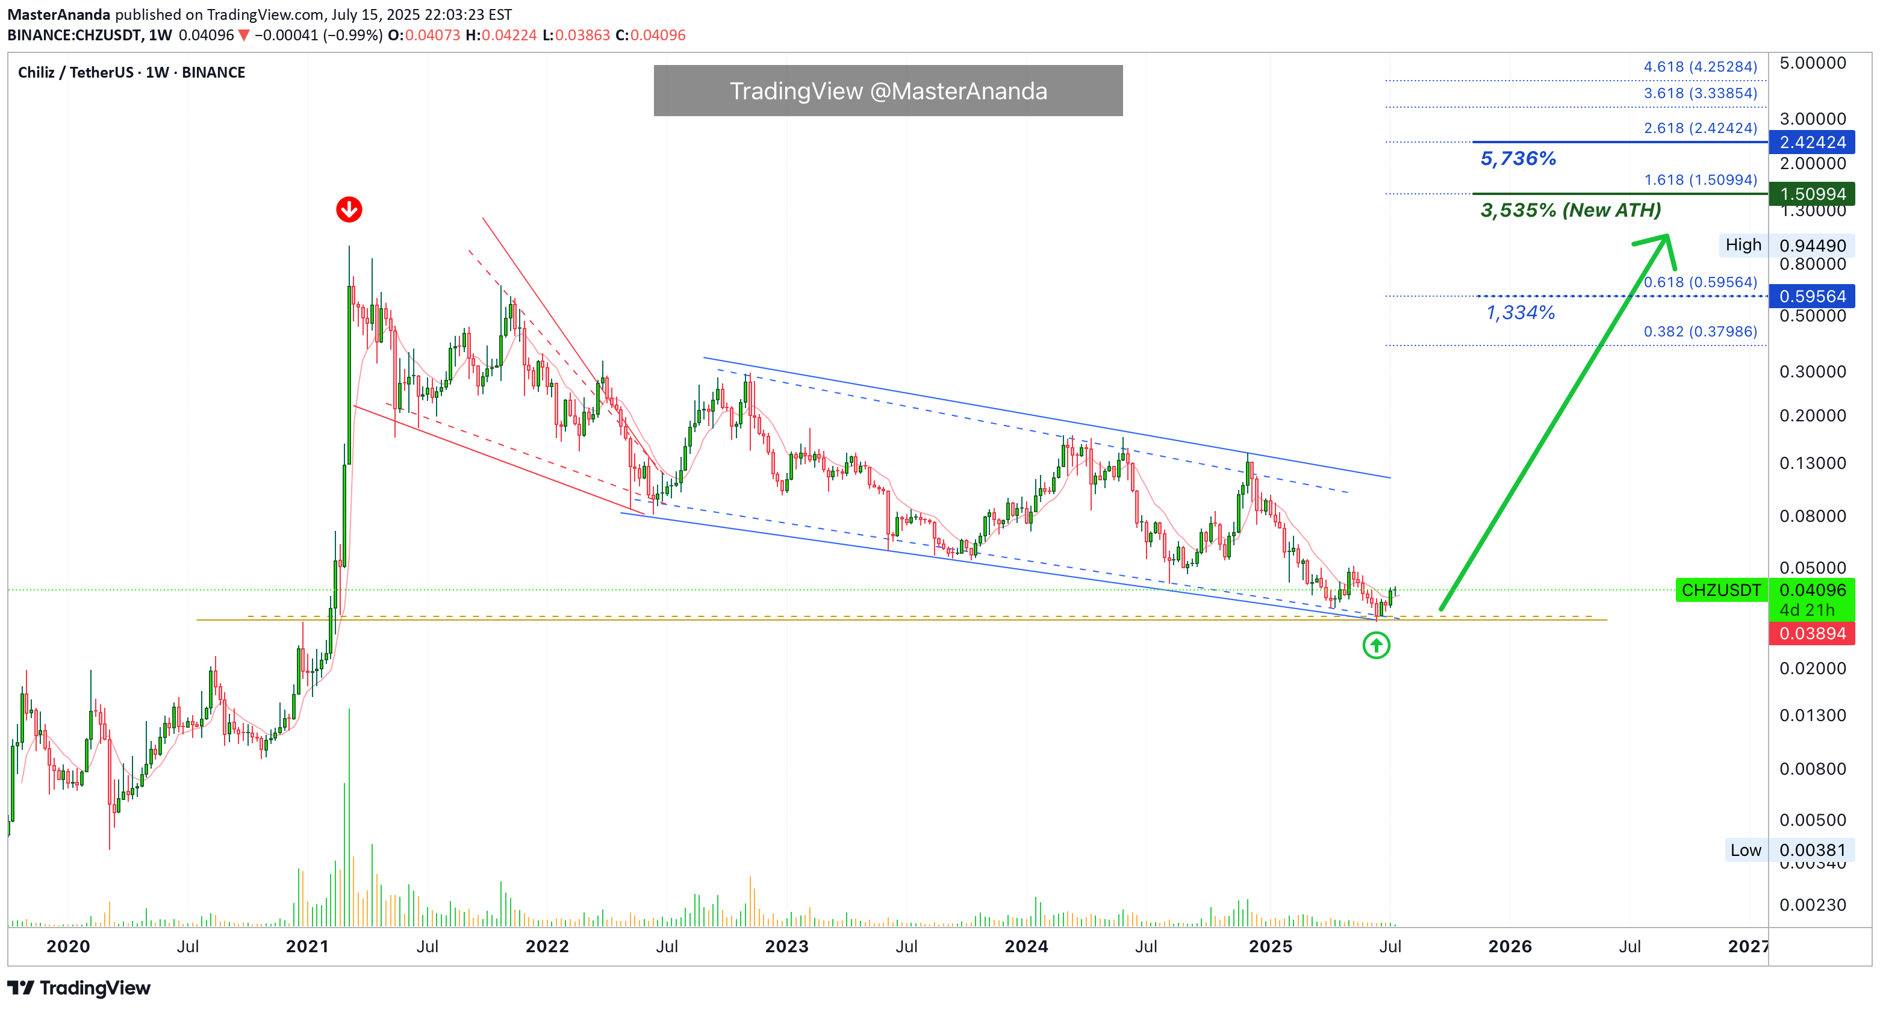Click the 0.382 (0.37986) Fibonacci label

(1700, 331)
